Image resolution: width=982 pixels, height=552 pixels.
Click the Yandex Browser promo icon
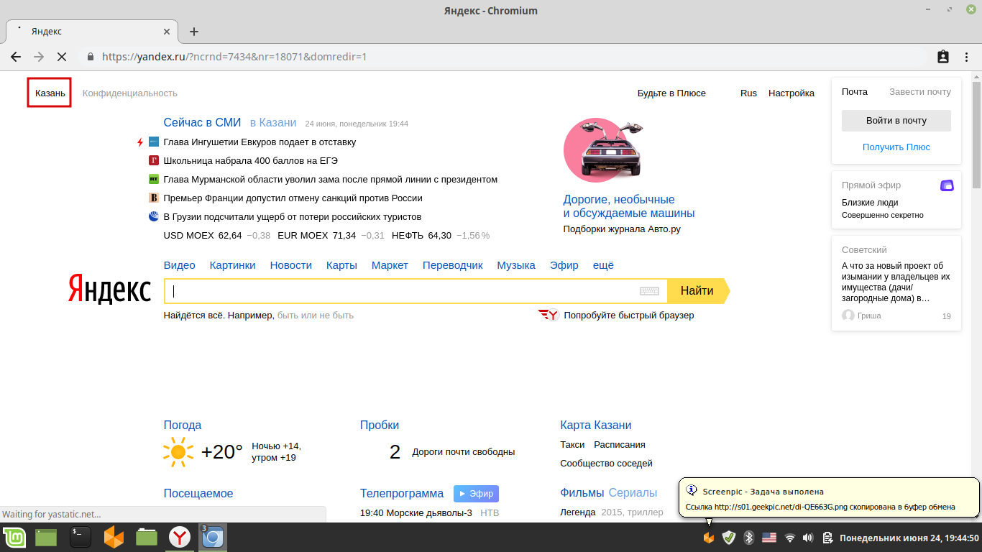pyautogui.click(x=549, y=315)
